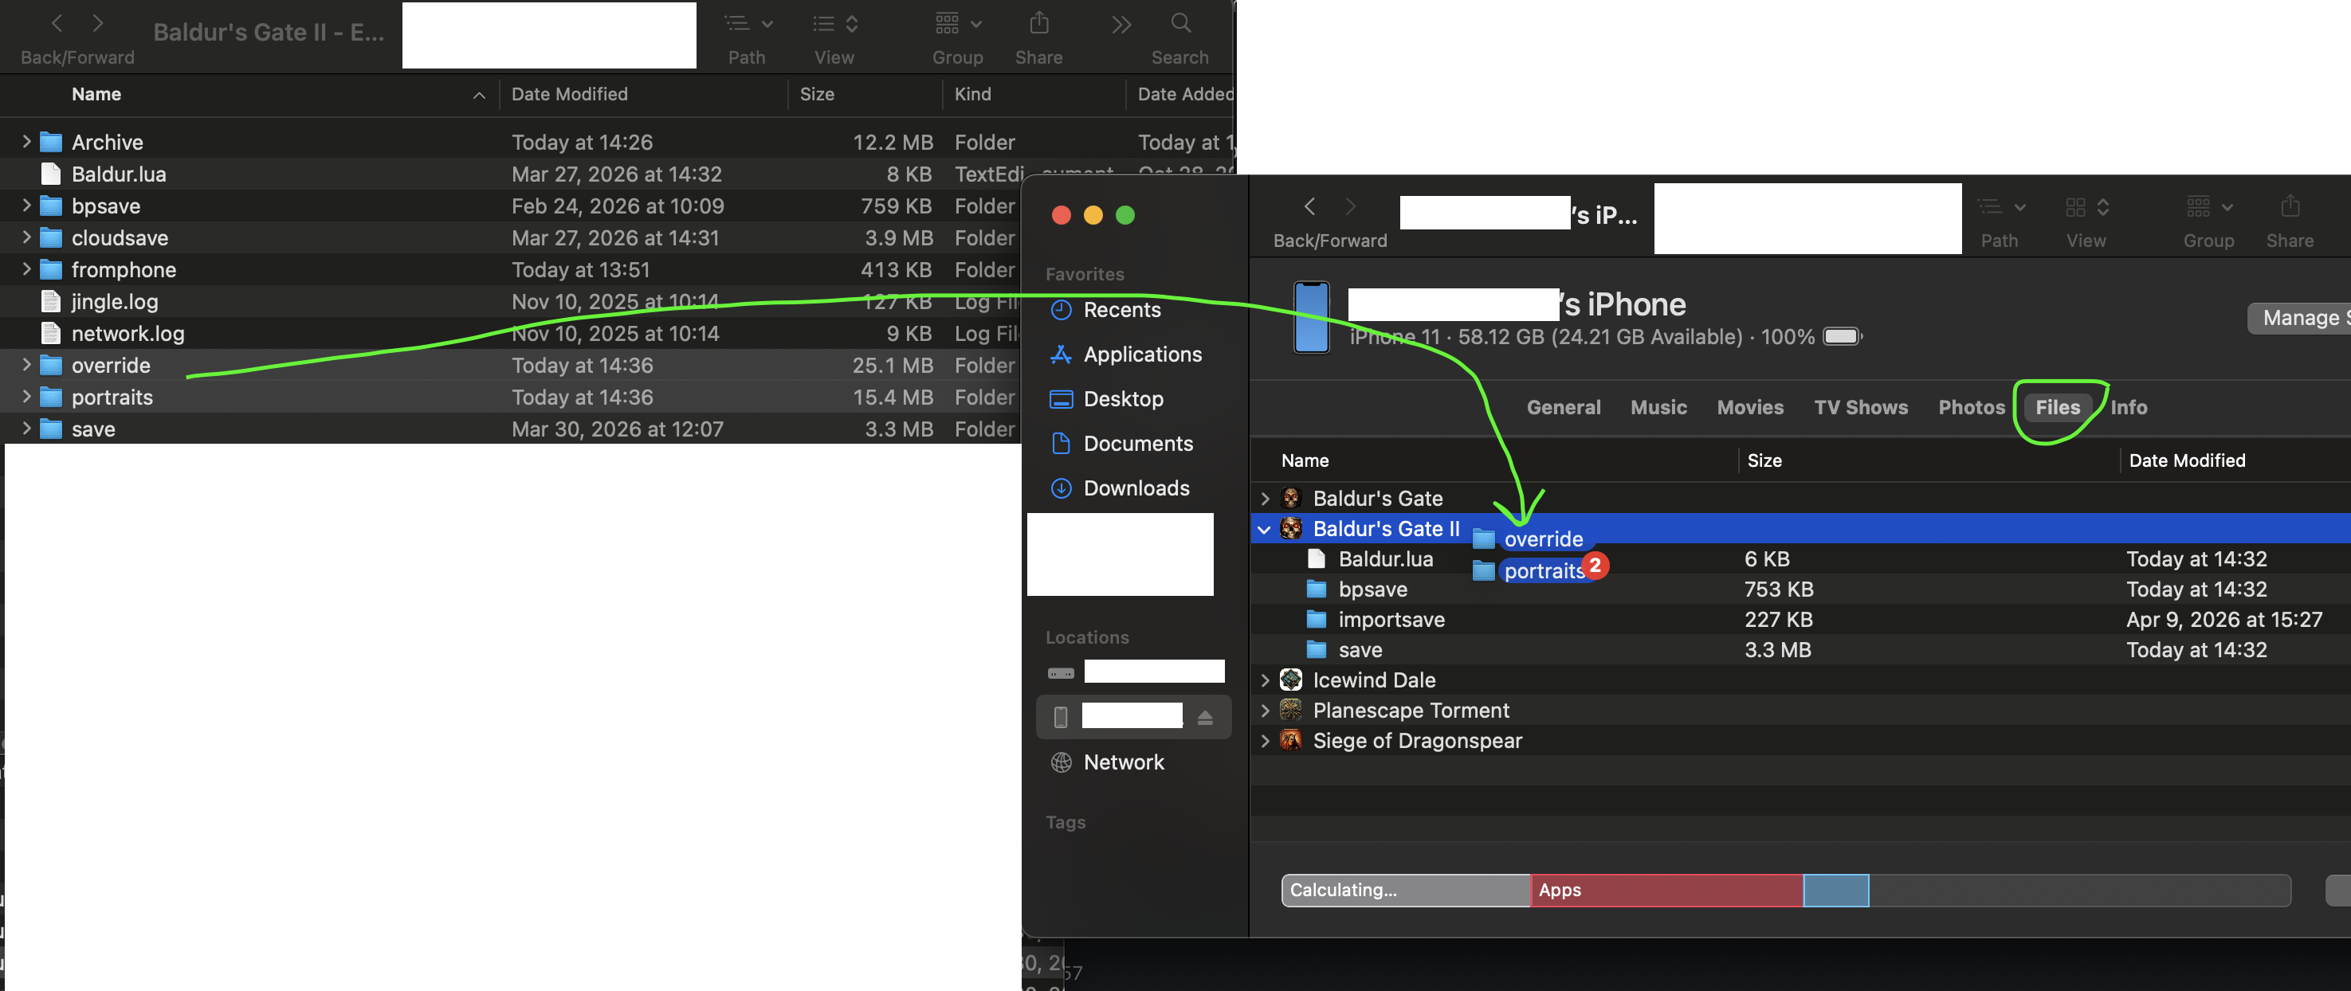Switch to the TV Shows tab
The height and width of the screenshot is (991, 2351).
pyautogui.click(x=1860, y=408)
